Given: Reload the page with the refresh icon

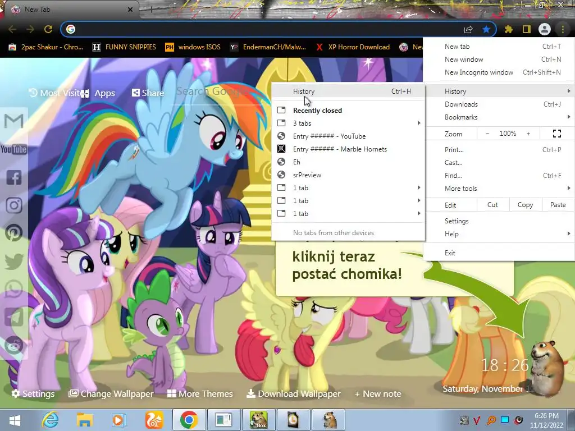Looking at the screenshot, I should click(48, 29).
